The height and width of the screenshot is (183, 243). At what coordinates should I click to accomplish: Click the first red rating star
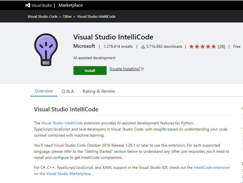(x=191, y=47)
